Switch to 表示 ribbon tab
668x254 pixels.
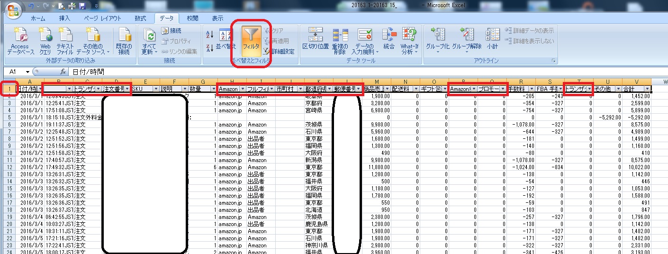pyautogui.click(x=217, y=18)
